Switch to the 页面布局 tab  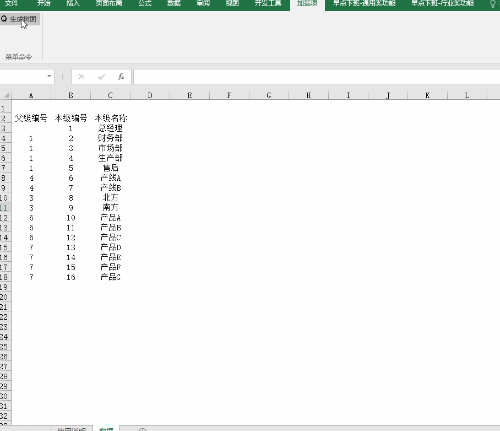tap(108, 3)
